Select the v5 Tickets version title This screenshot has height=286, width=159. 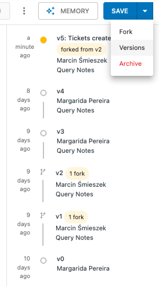(x=83, y=38)
